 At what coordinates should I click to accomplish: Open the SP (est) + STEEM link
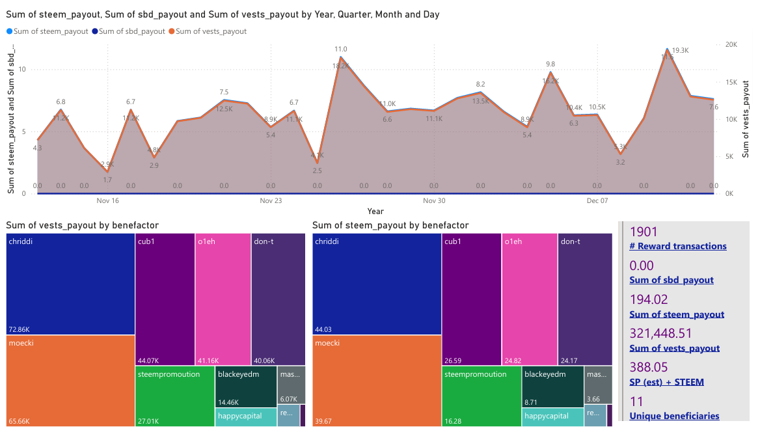(x=666, y=382)
